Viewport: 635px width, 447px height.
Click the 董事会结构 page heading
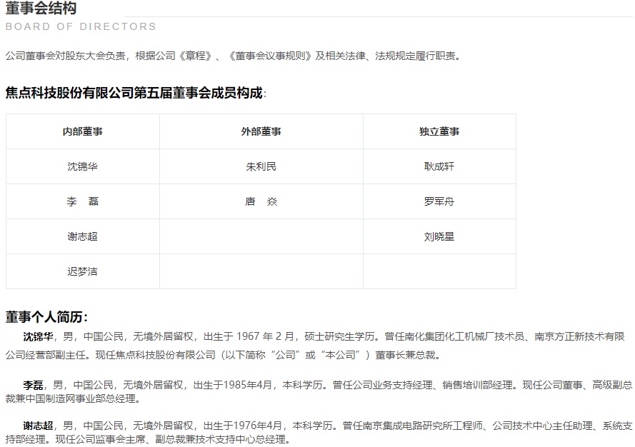click(x=41, y=8)
